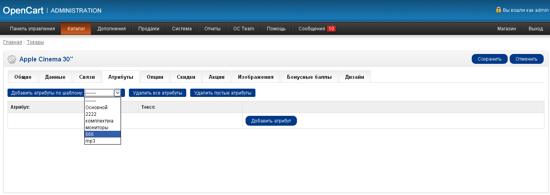
Task: Click the Сохранить button
Action: coord(490,59)
